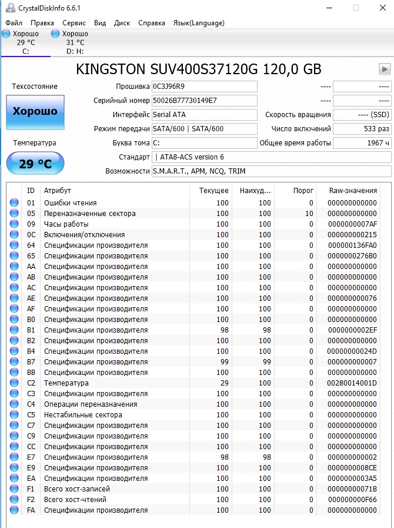The height and width of the screenshot is (528, 394).
Task: Click raw value 0000000276B0 in row 65
Action: [x=352, y=255]
